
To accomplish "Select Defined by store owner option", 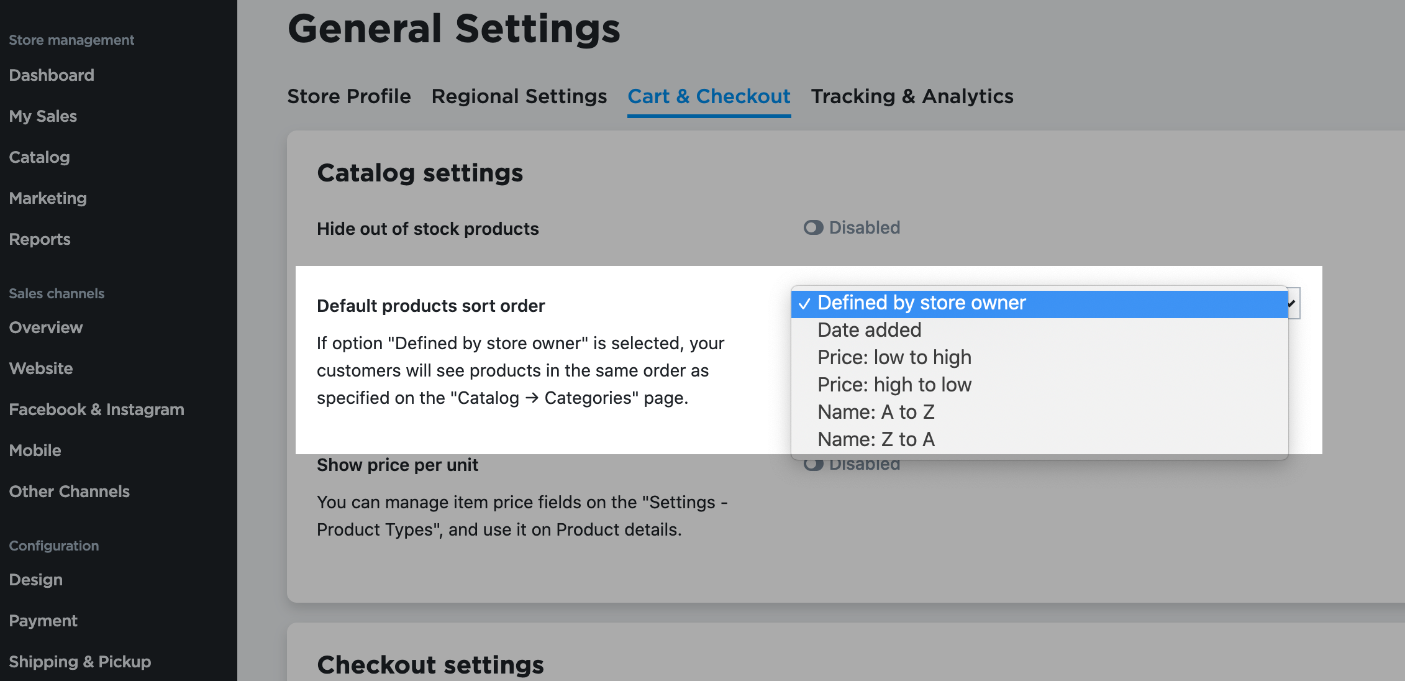I will 922,303.
